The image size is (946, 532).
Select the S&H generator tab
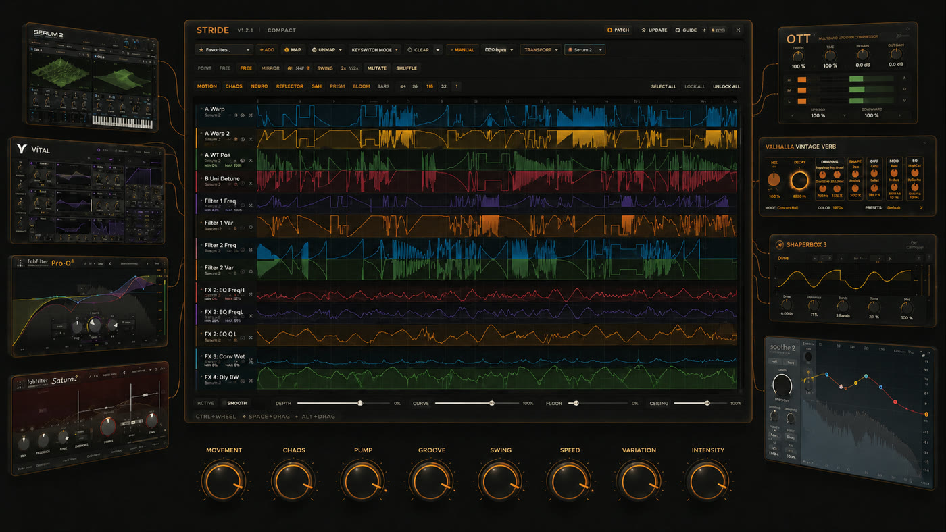coord(316,86)
